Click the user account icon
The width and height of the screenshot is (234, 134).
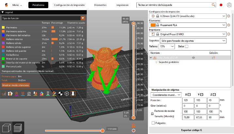pos(230,5)
